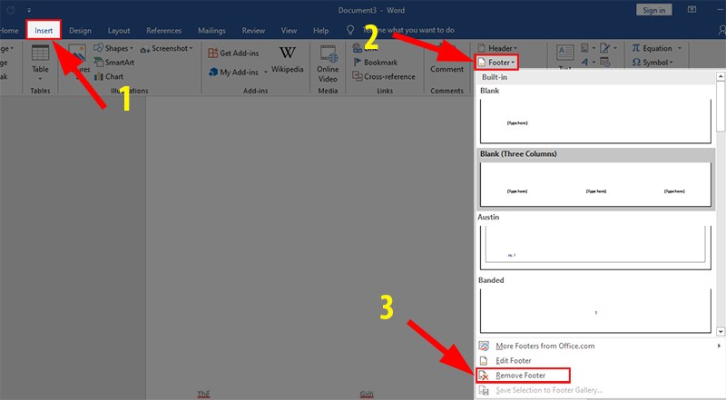Expand the Table dropdown arrow
Viewport: 726px width, 400px height.
pyautogui.click(x=40, y=79)
